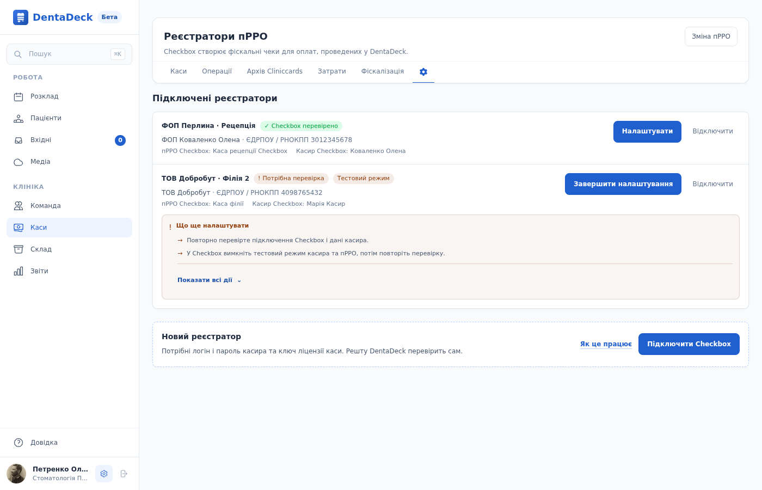This screenshot has width=762, height=490.
Task: Open user settings gear next to Петренко
Action: 104,474
